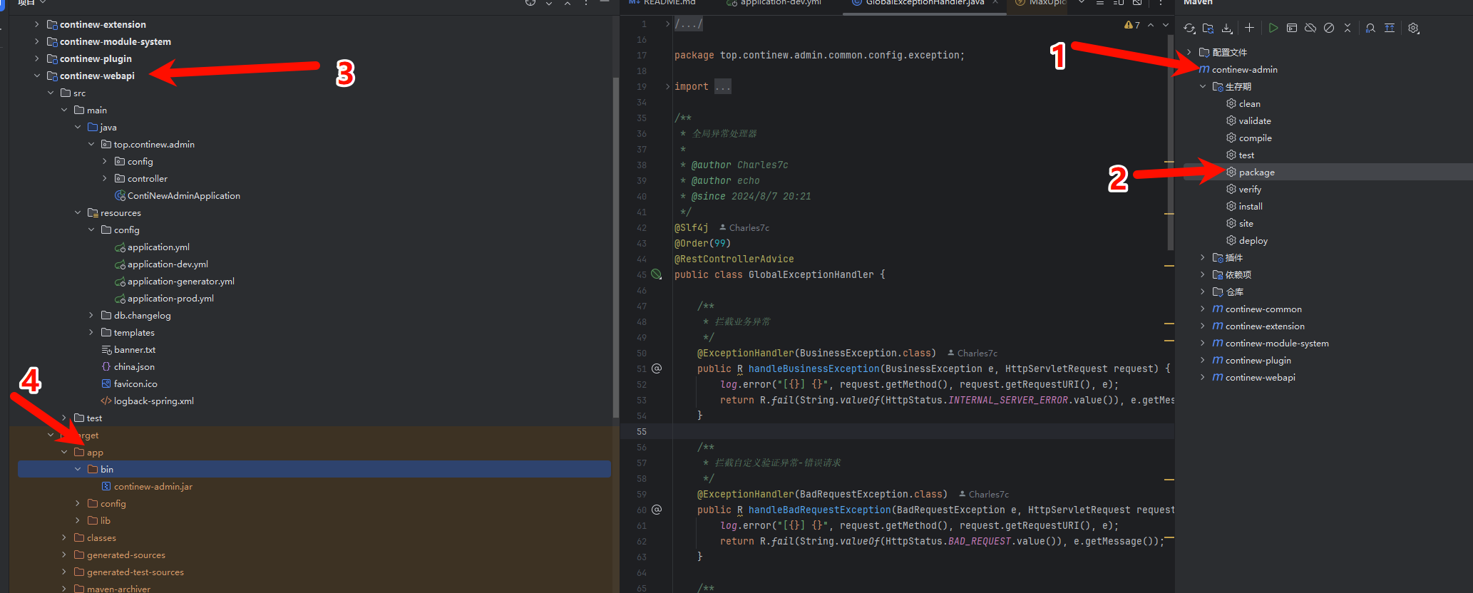Select the templates folder
The height and width of the screenshot is (593, 1473).
(x=133, y=333)
